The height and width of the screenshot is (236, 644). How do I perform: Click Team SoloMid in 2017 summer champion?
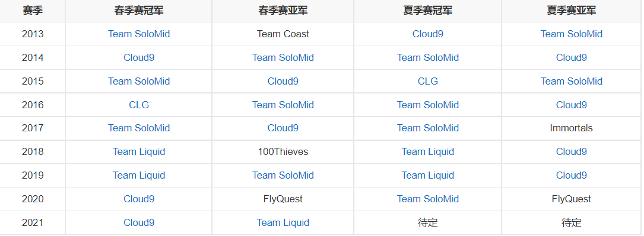(427, 128)
